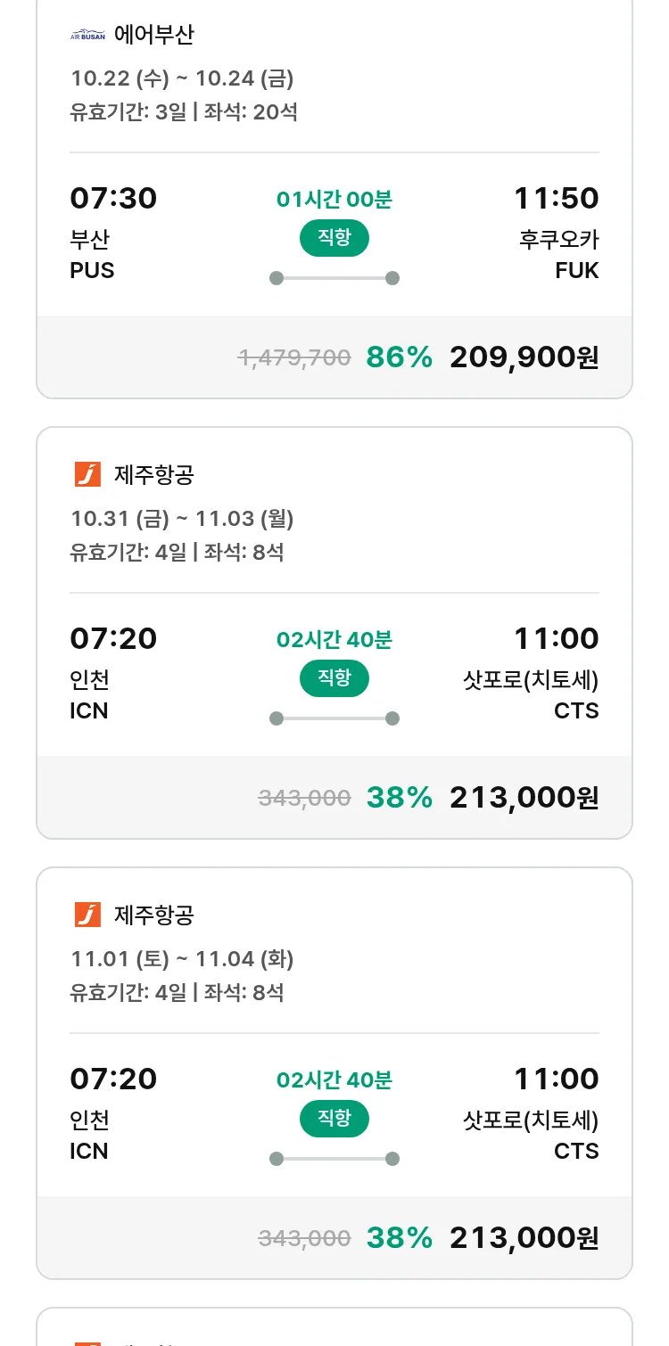
Task: Open the 10.31 (금) ~ 11.03 (월) date range
Action: (182, 519)
